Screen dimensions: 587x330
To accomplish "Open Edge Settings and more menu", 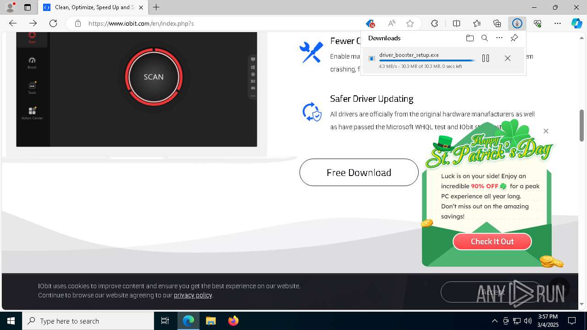I will 558,23.
